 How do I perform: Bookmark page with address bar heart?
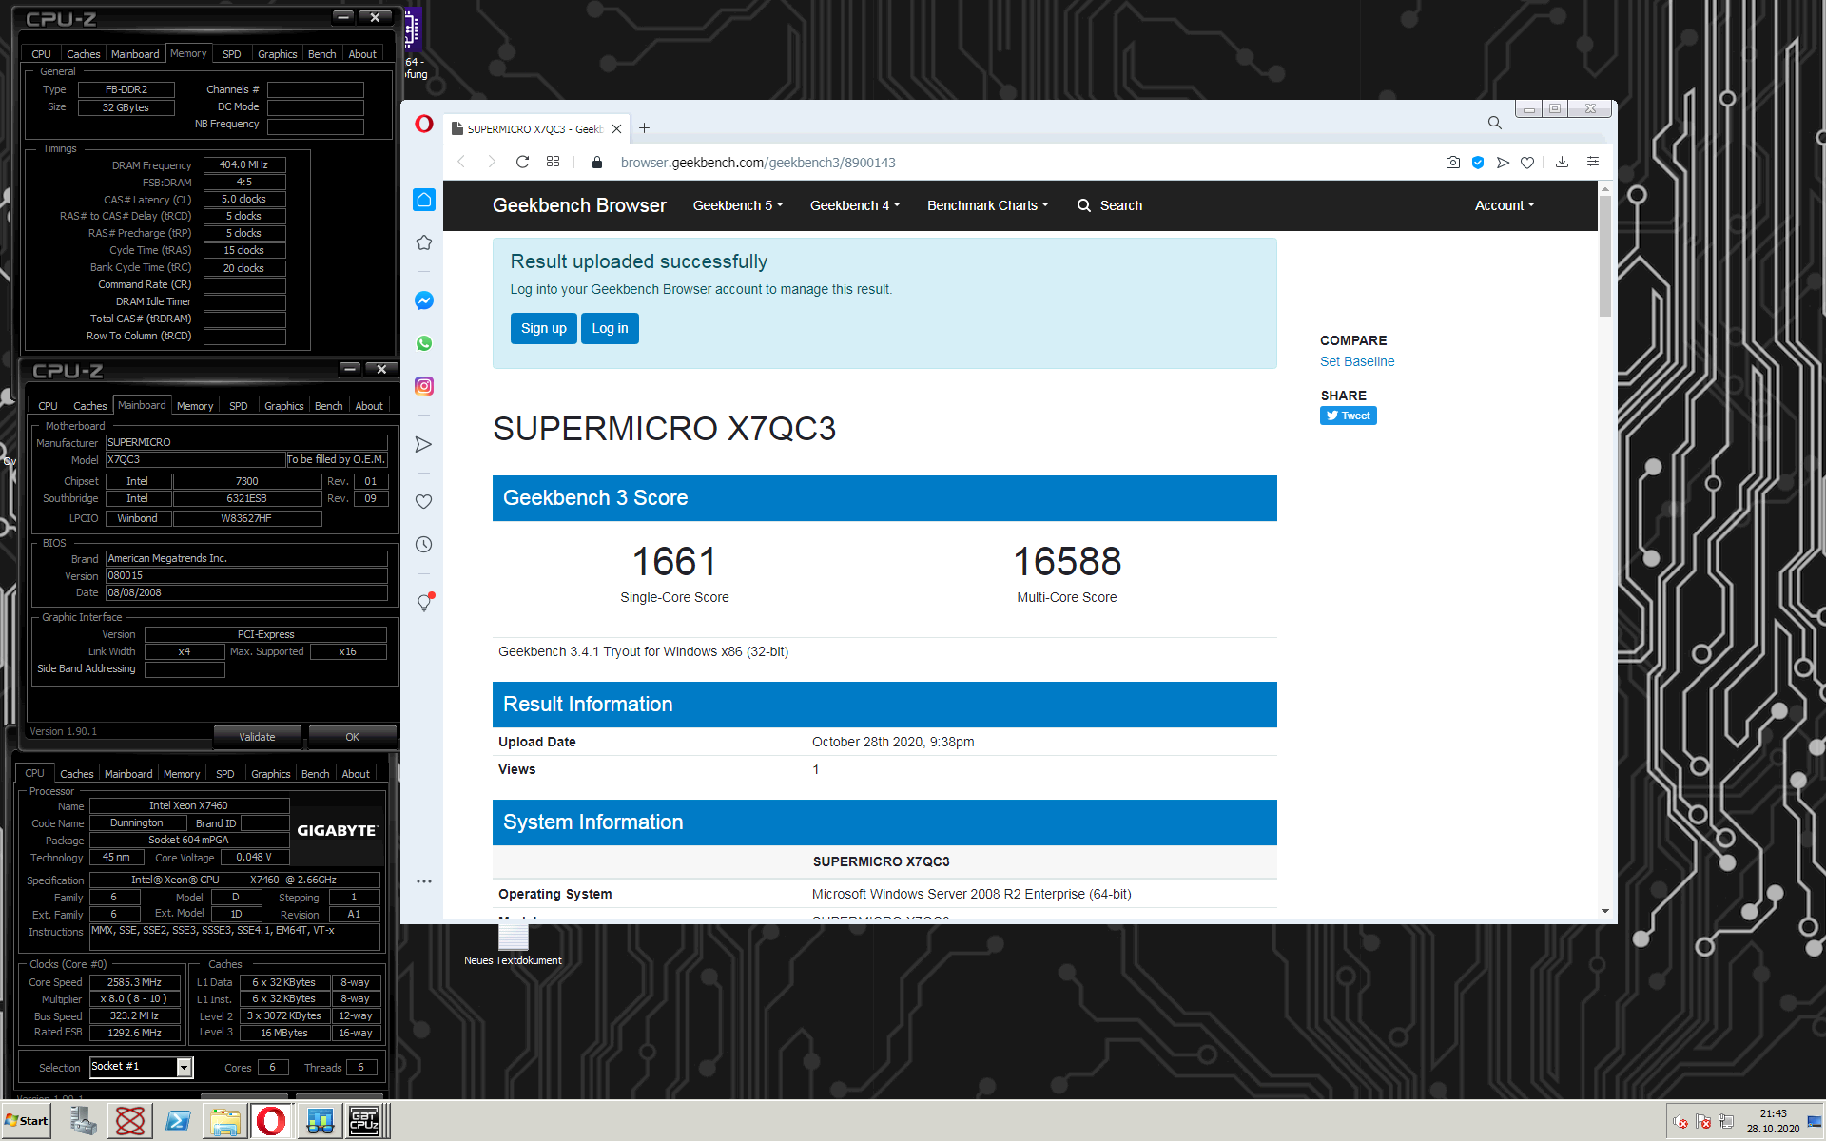point(1527,163)
